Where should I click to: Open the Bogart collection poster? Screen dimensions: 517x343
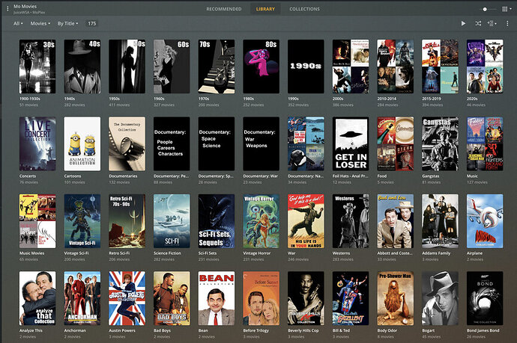pyautogui.click(x=440, y=298)
